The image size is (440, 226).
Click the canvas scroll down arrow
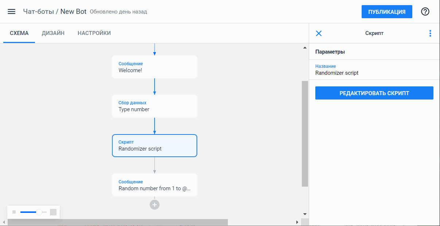(x=305, y=214)
